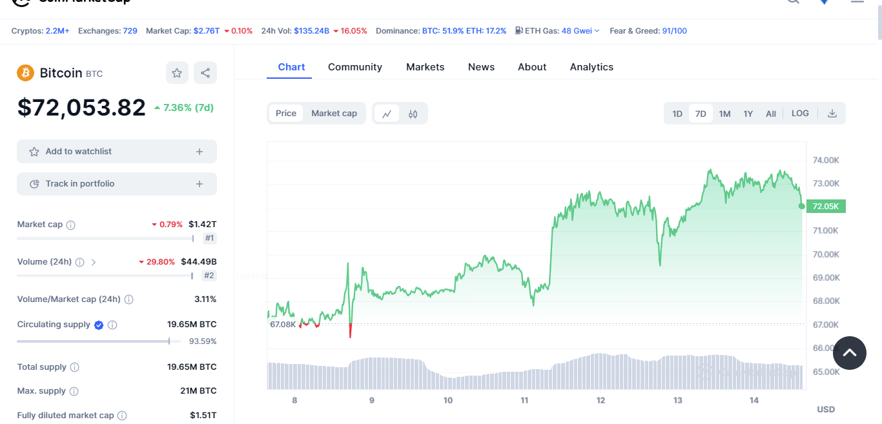The width and height of the screenshot is (882, 424).
Task: Click the 3.11% volume ratio value
Action: click(205, 299)
